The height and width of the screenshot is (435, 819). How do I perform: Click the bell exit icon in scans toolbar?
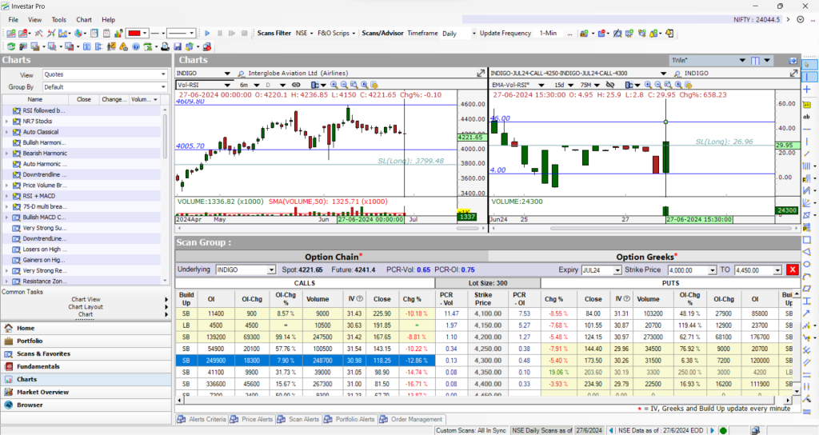[x=669, y=33]
